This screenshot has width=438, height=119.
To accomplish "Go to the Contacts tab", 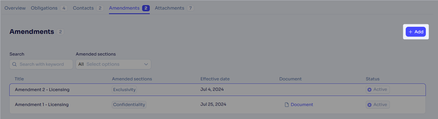I will click(83, 8).
